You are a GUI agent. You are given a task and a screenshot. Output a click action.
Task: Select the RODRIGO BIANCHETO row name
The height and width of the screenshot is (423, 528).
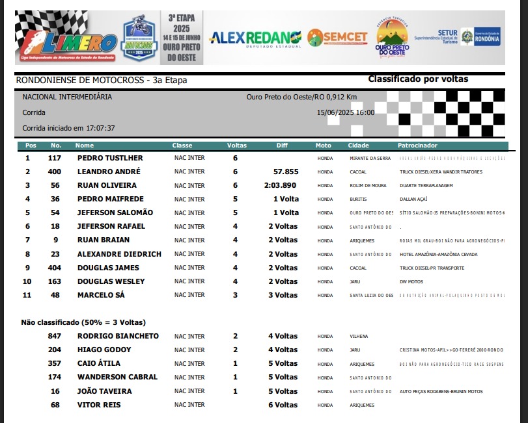(118, 336)
